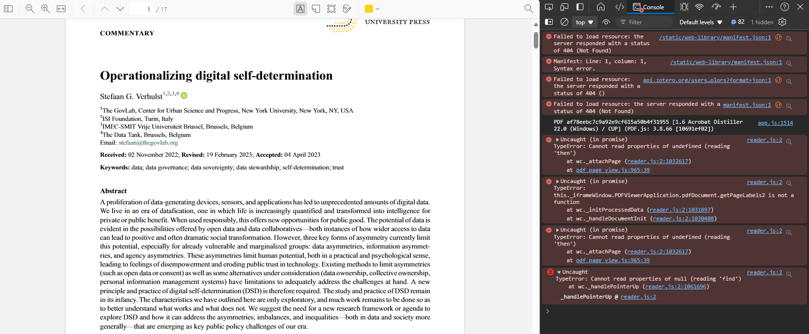
Task: Click network icon beside api.zotero.org error
Action: 778,80
